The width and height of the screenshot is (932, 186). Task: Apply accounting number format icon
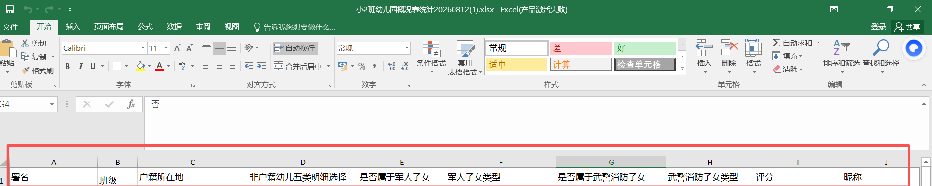click(342, 66)
